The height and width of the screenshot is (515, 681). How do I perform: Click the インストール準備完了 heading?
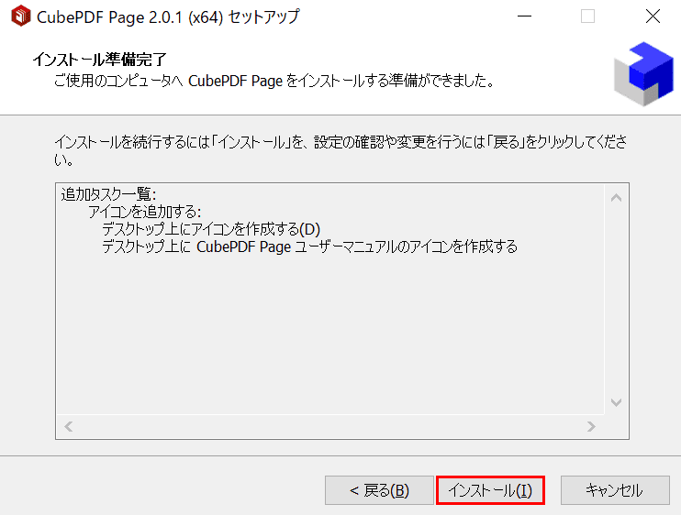(99, 60)
